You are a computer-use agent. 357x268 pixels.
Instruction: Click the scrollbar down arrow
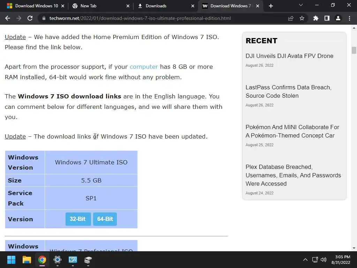pyautogui.click(x=354, y=248)
